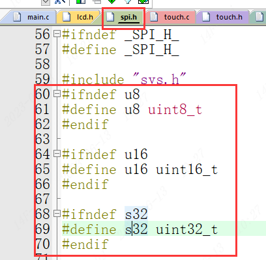Image resolution: width=266 pixels, height=260 pixels.
Task: Collapse the #ifndef s32 fold on line 68
Action: click(57, 214)
